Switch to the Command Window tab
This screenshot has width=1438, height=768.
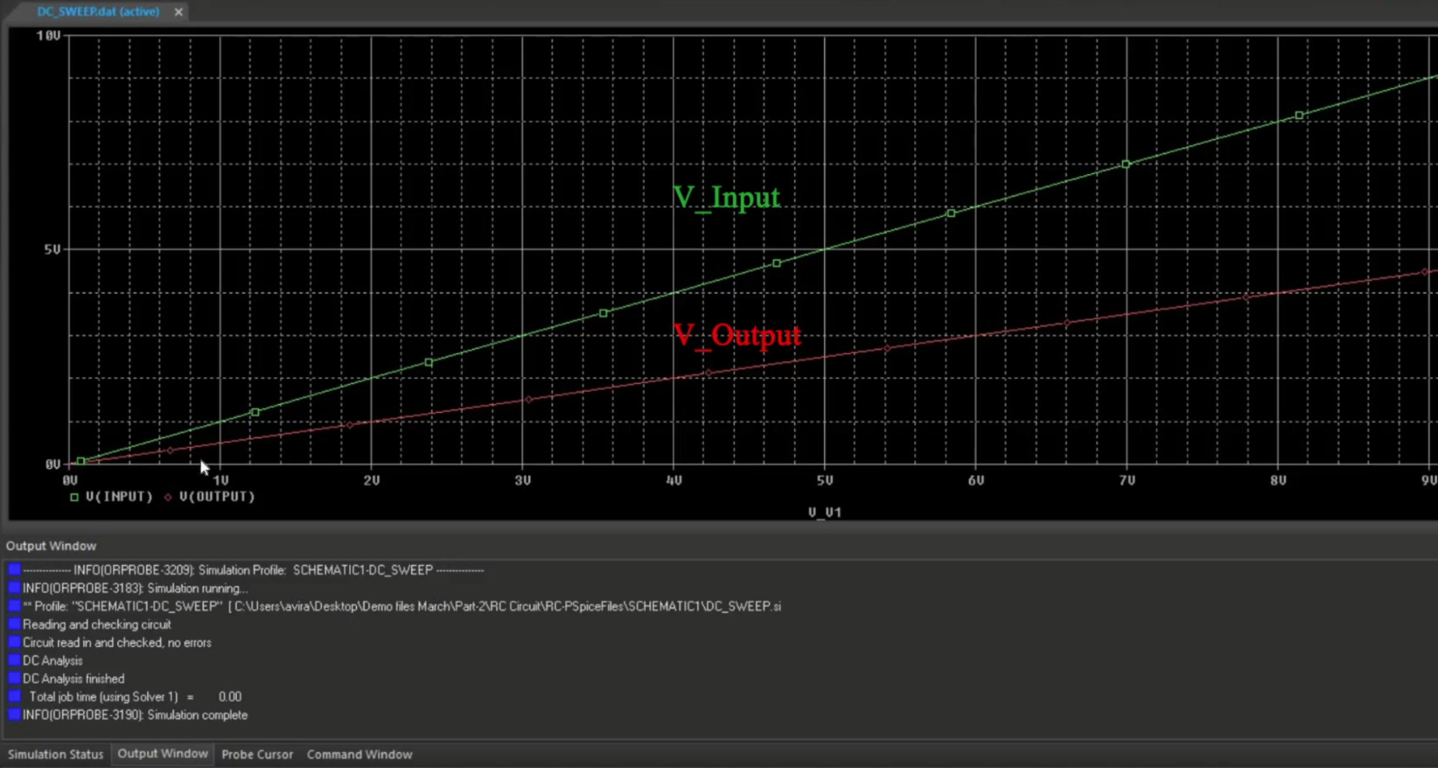(359, 754)
